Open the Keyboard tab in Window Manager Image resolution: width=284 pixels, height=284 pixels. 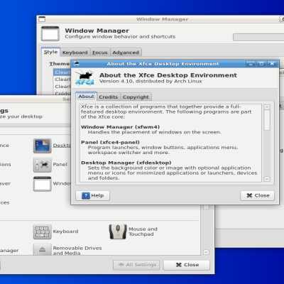tap(75, 53)
